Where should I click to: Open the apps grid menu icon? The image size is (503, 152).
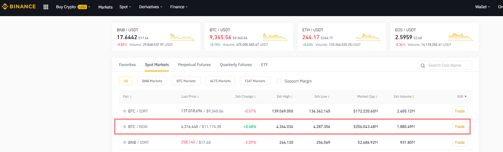tap(46, 7)
